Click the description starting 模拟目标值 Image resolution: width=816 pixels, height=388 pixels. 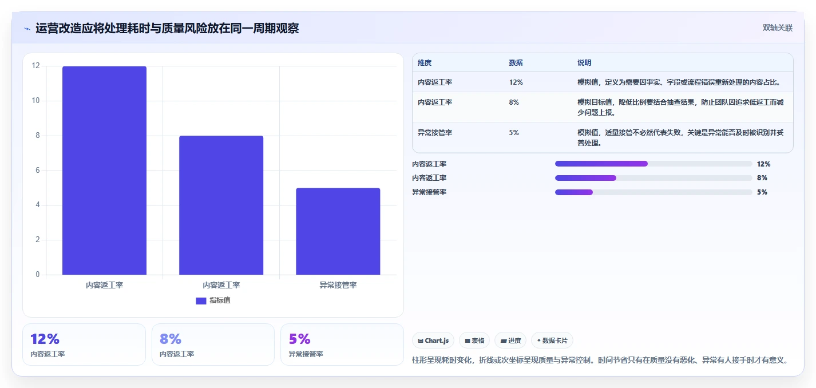point(680,107)
